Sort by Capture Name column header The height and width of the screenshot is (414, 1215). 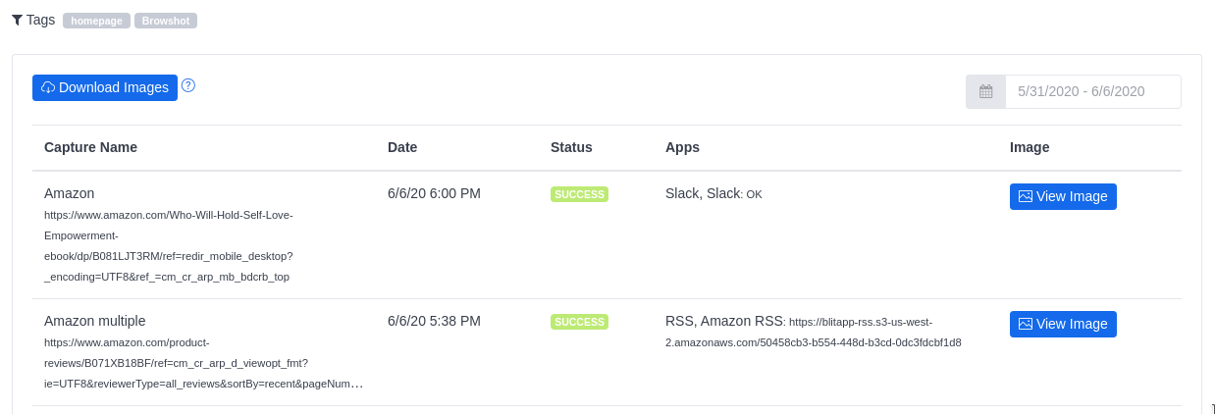click(x=90, y=147)
